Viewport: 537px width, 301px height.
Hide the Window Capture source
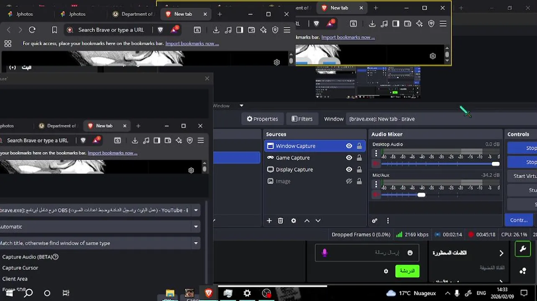pyautogui.click(x=349, y=146)
